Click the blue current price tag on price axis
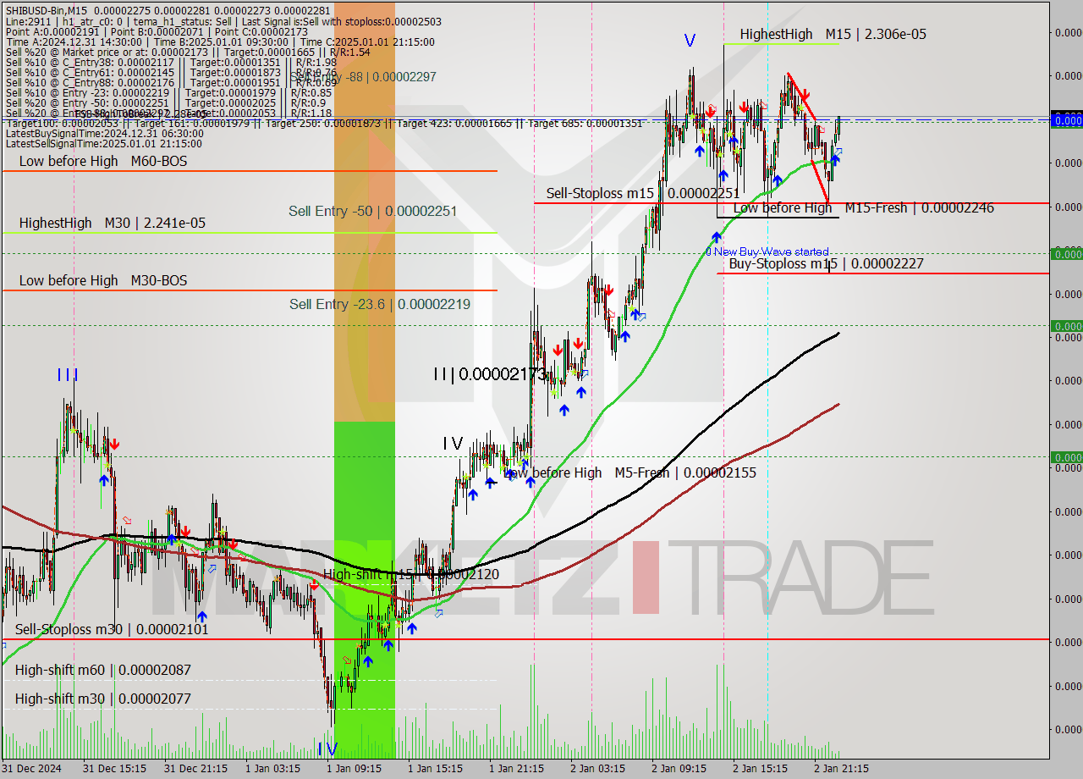Image resolution: width=1083 pixels, height=779 pixels. tap(1066, 121)
